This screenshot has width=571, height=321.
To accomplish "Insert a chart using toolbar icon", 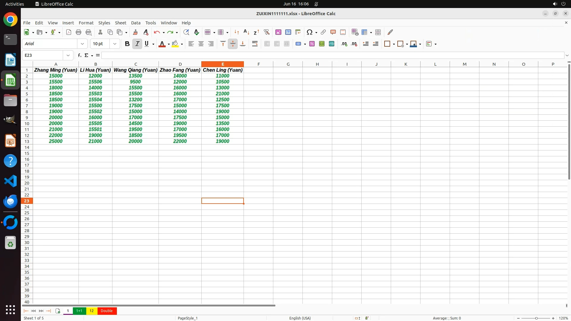I will (x=288, y=32).
